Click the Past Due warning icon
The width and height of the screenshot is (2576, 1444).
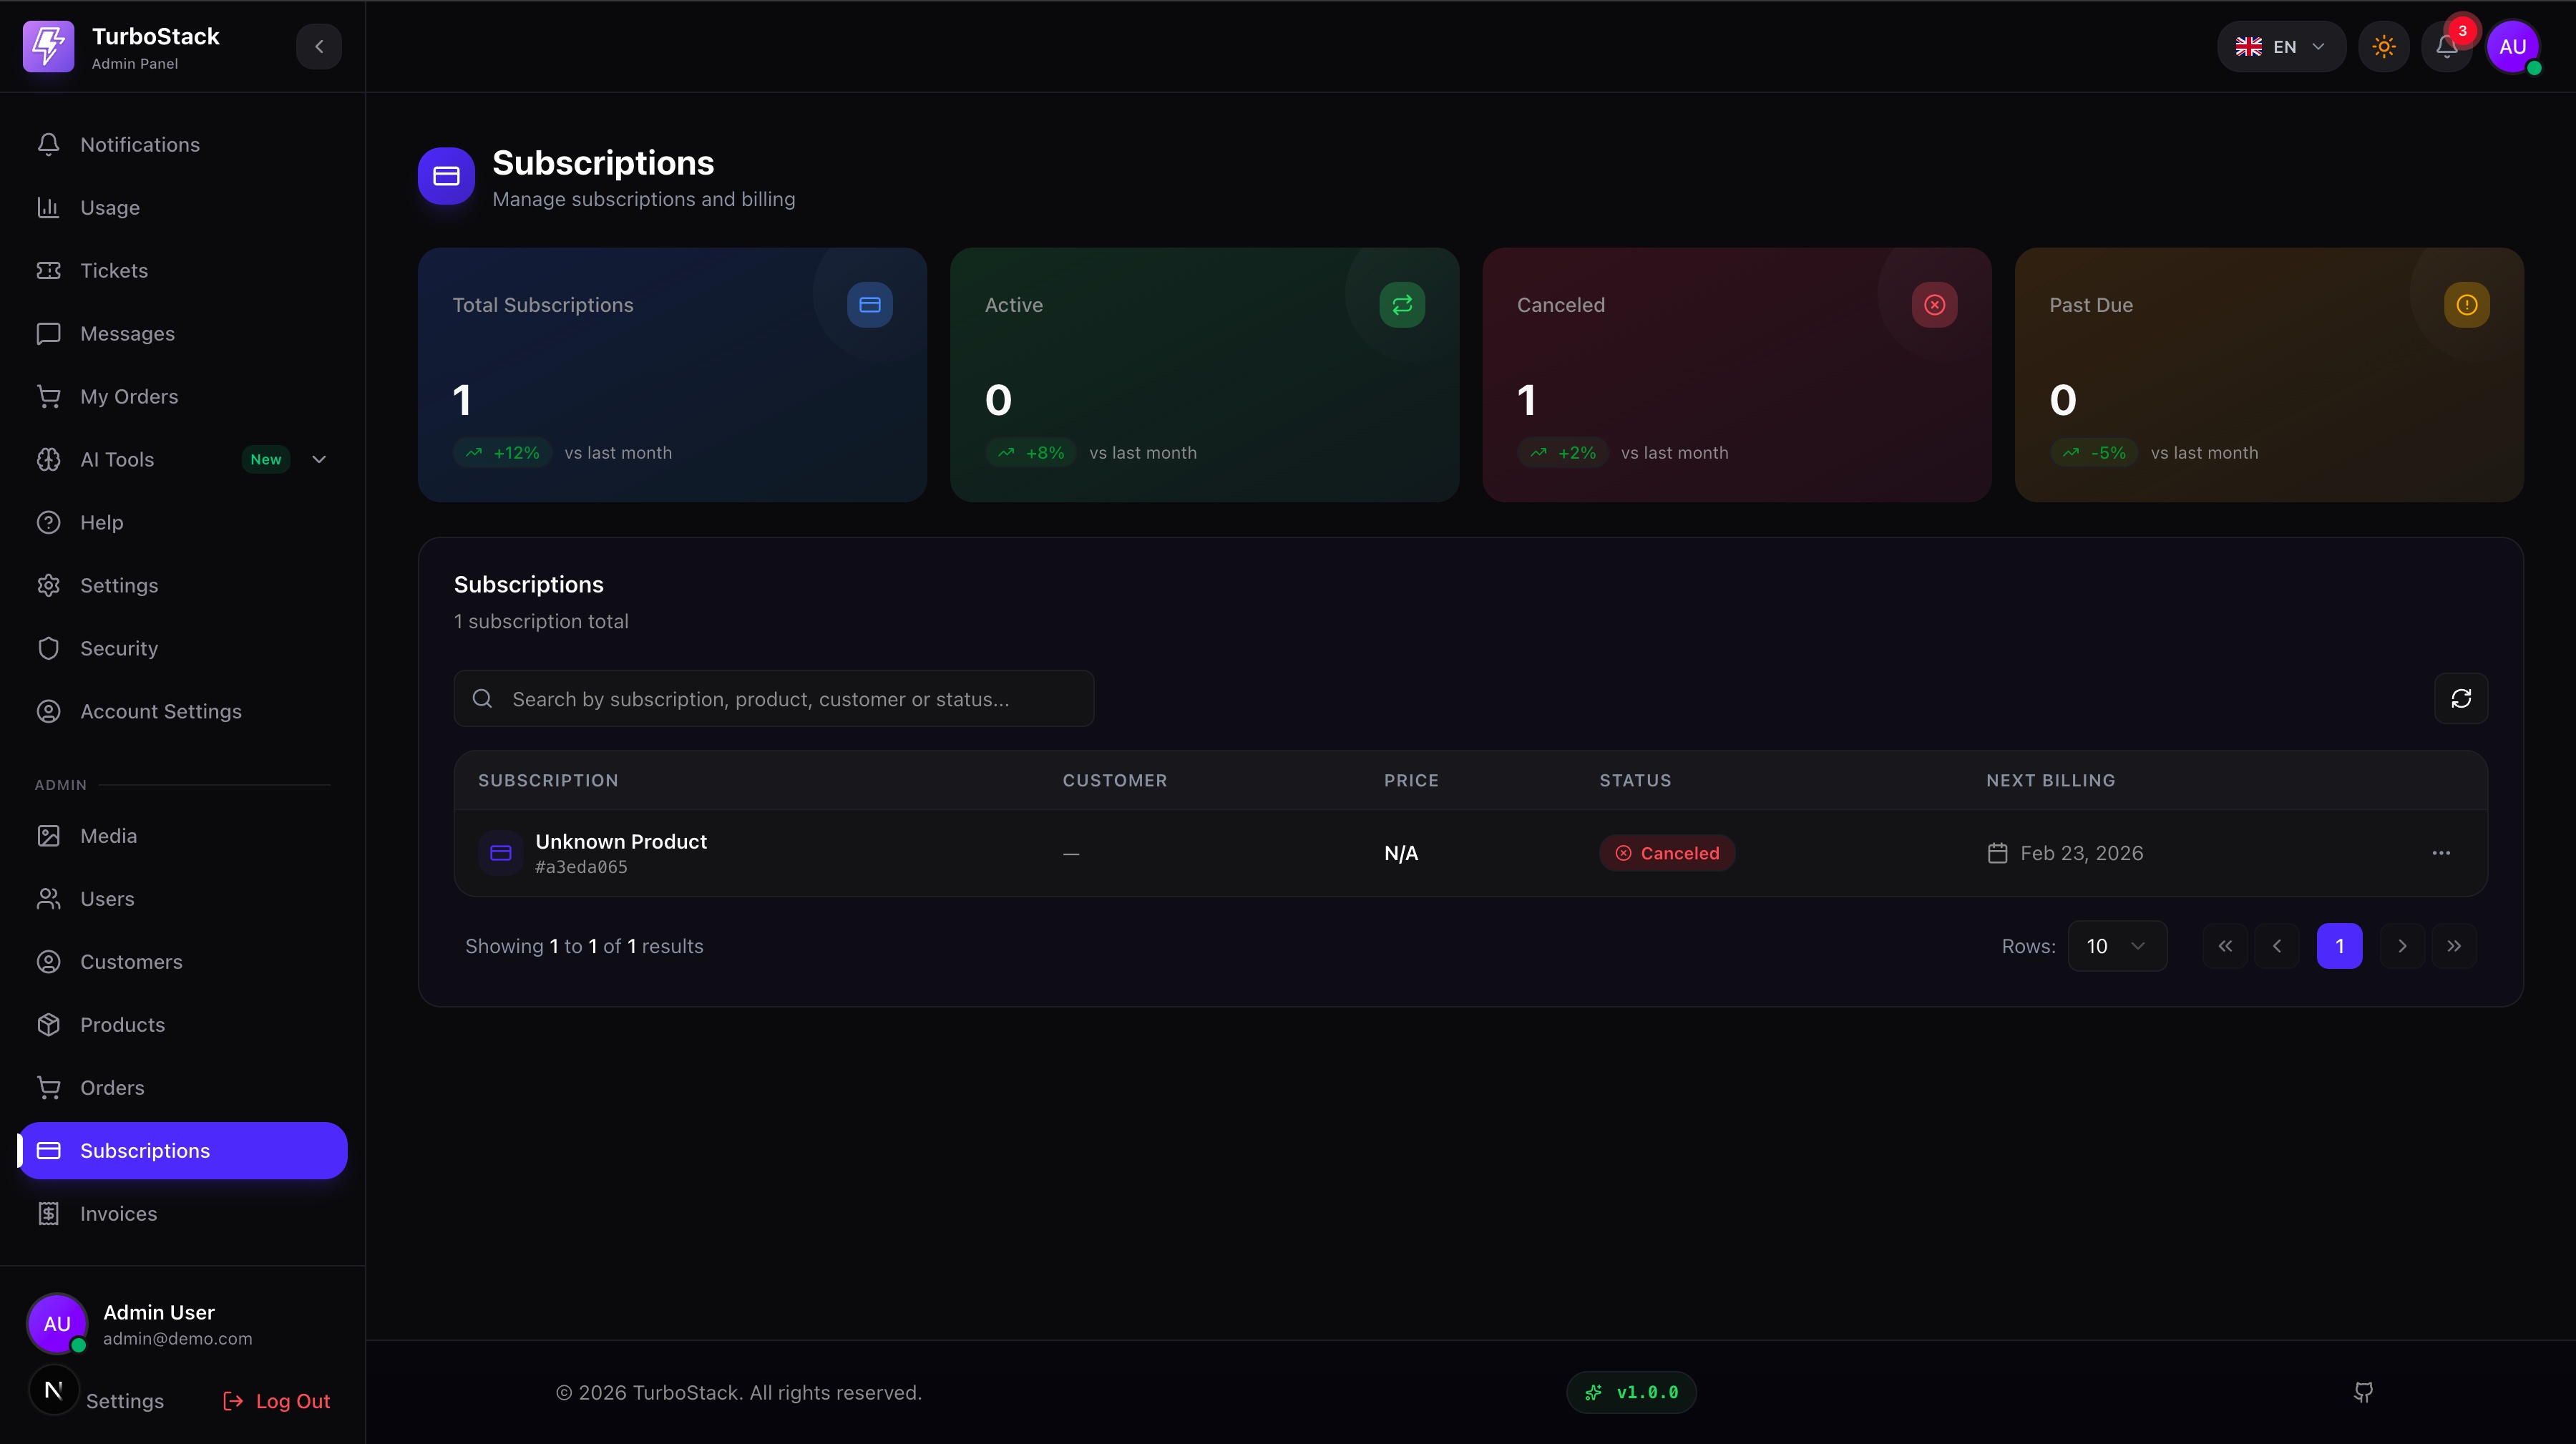point(2467,305)
